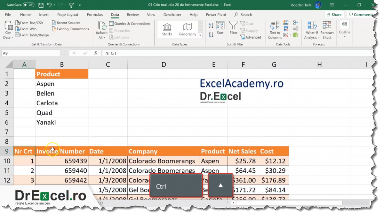The height and width of the screenshot is (217, 384).
Task: Click the Remove Duplicates icon
Action: click(285, 28)
